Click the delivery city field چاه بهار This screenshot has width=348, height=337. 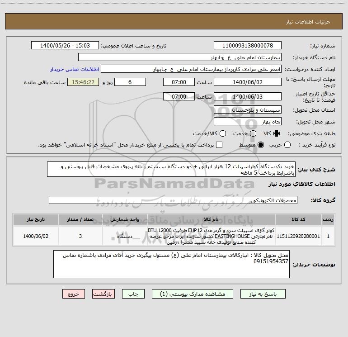click(248, 121)
